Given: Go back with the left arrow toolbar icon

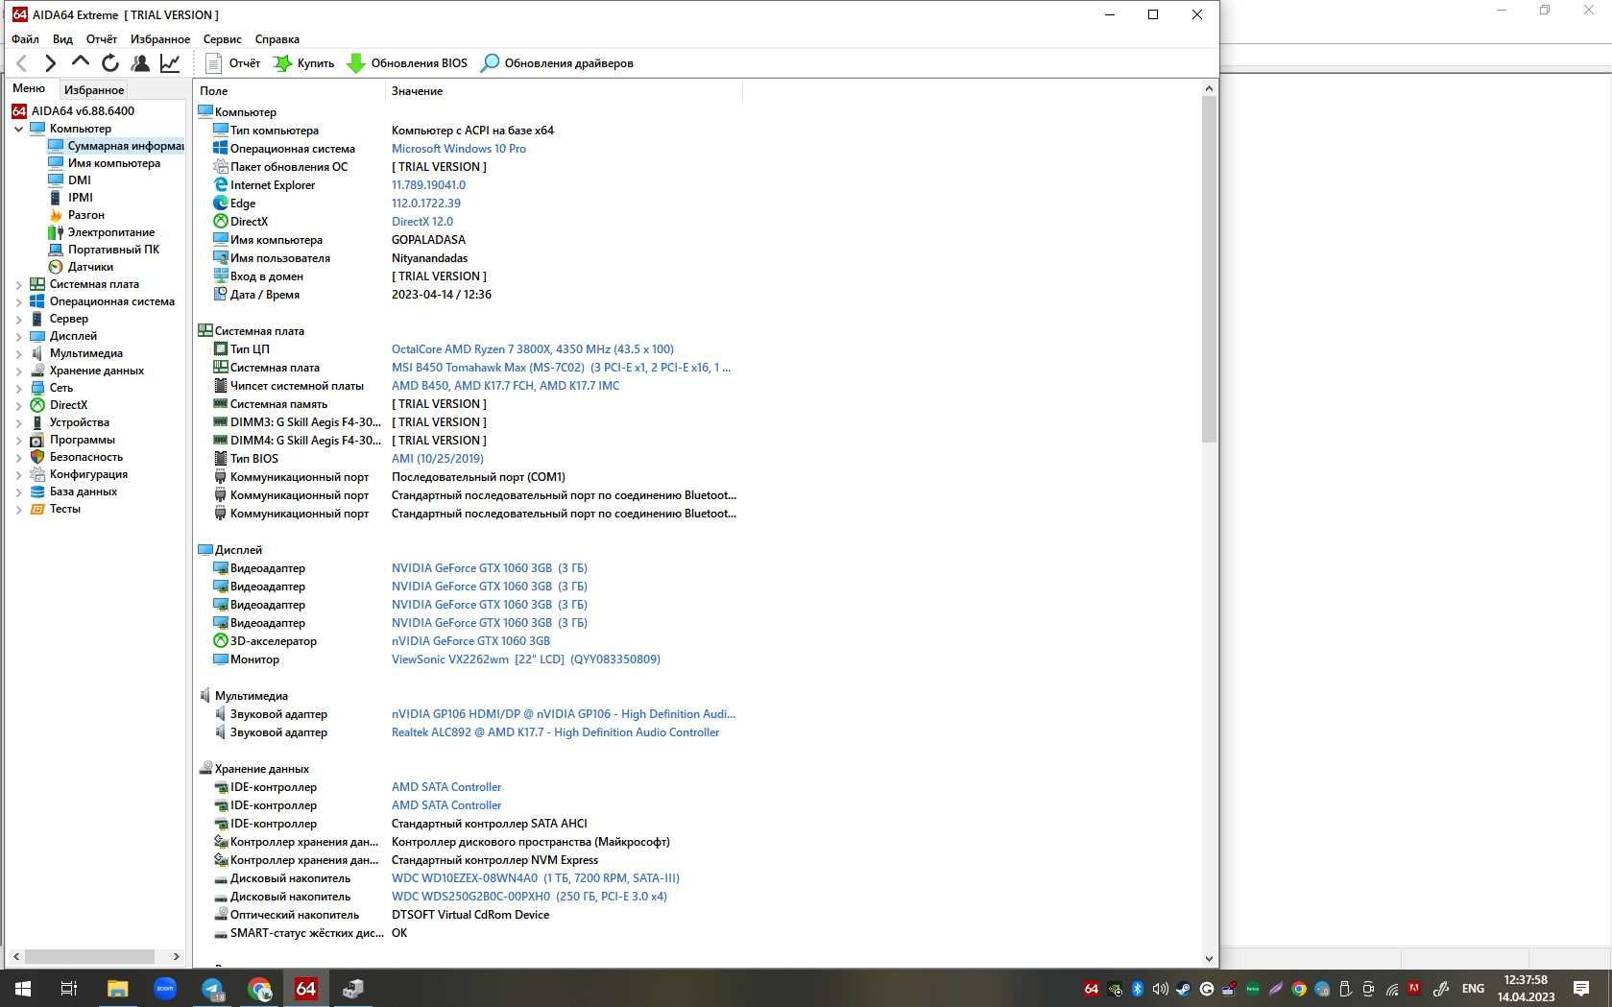Looking at the screenshot, I should (21, 63).
